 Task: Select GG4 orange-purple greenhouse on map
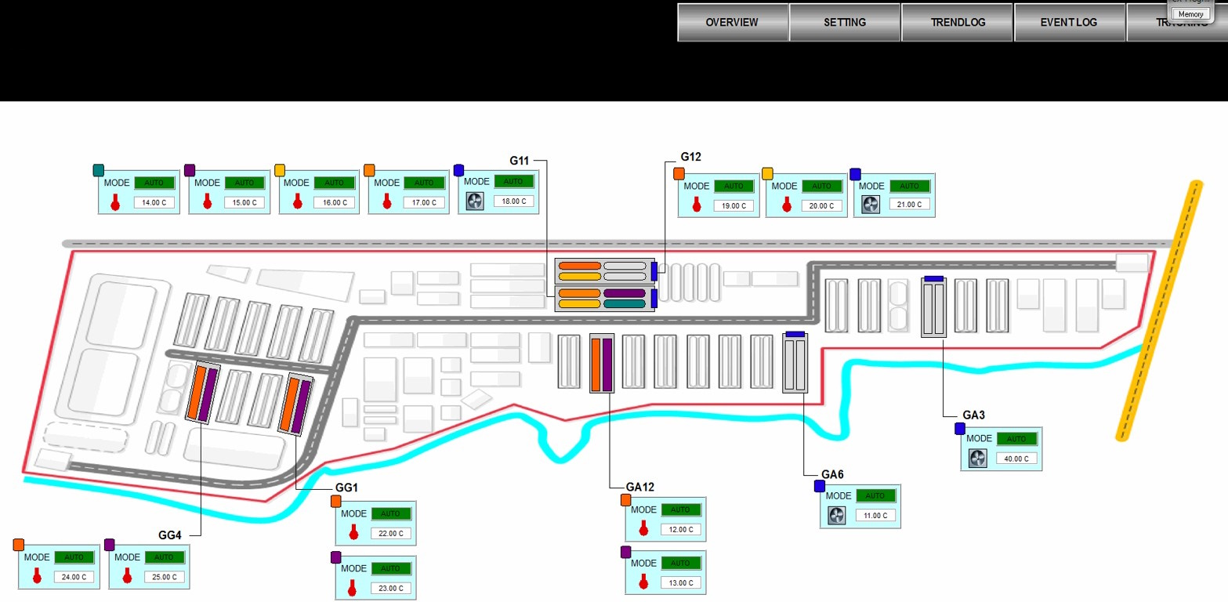coord(202,393)
